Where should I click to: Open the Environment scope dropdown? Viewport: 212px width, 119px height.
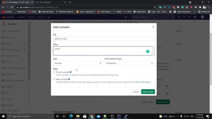(x=130, y=63)
